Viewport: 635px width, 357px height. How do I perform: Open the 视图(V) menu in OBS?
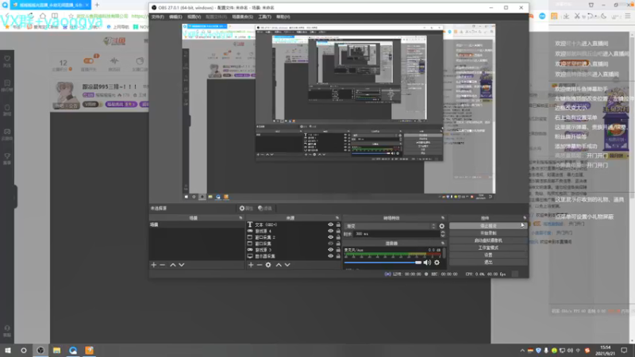click(x=194, y=17)
